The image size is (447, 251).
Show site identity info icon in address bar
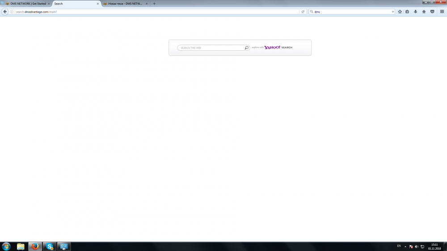tap(12, 12)
